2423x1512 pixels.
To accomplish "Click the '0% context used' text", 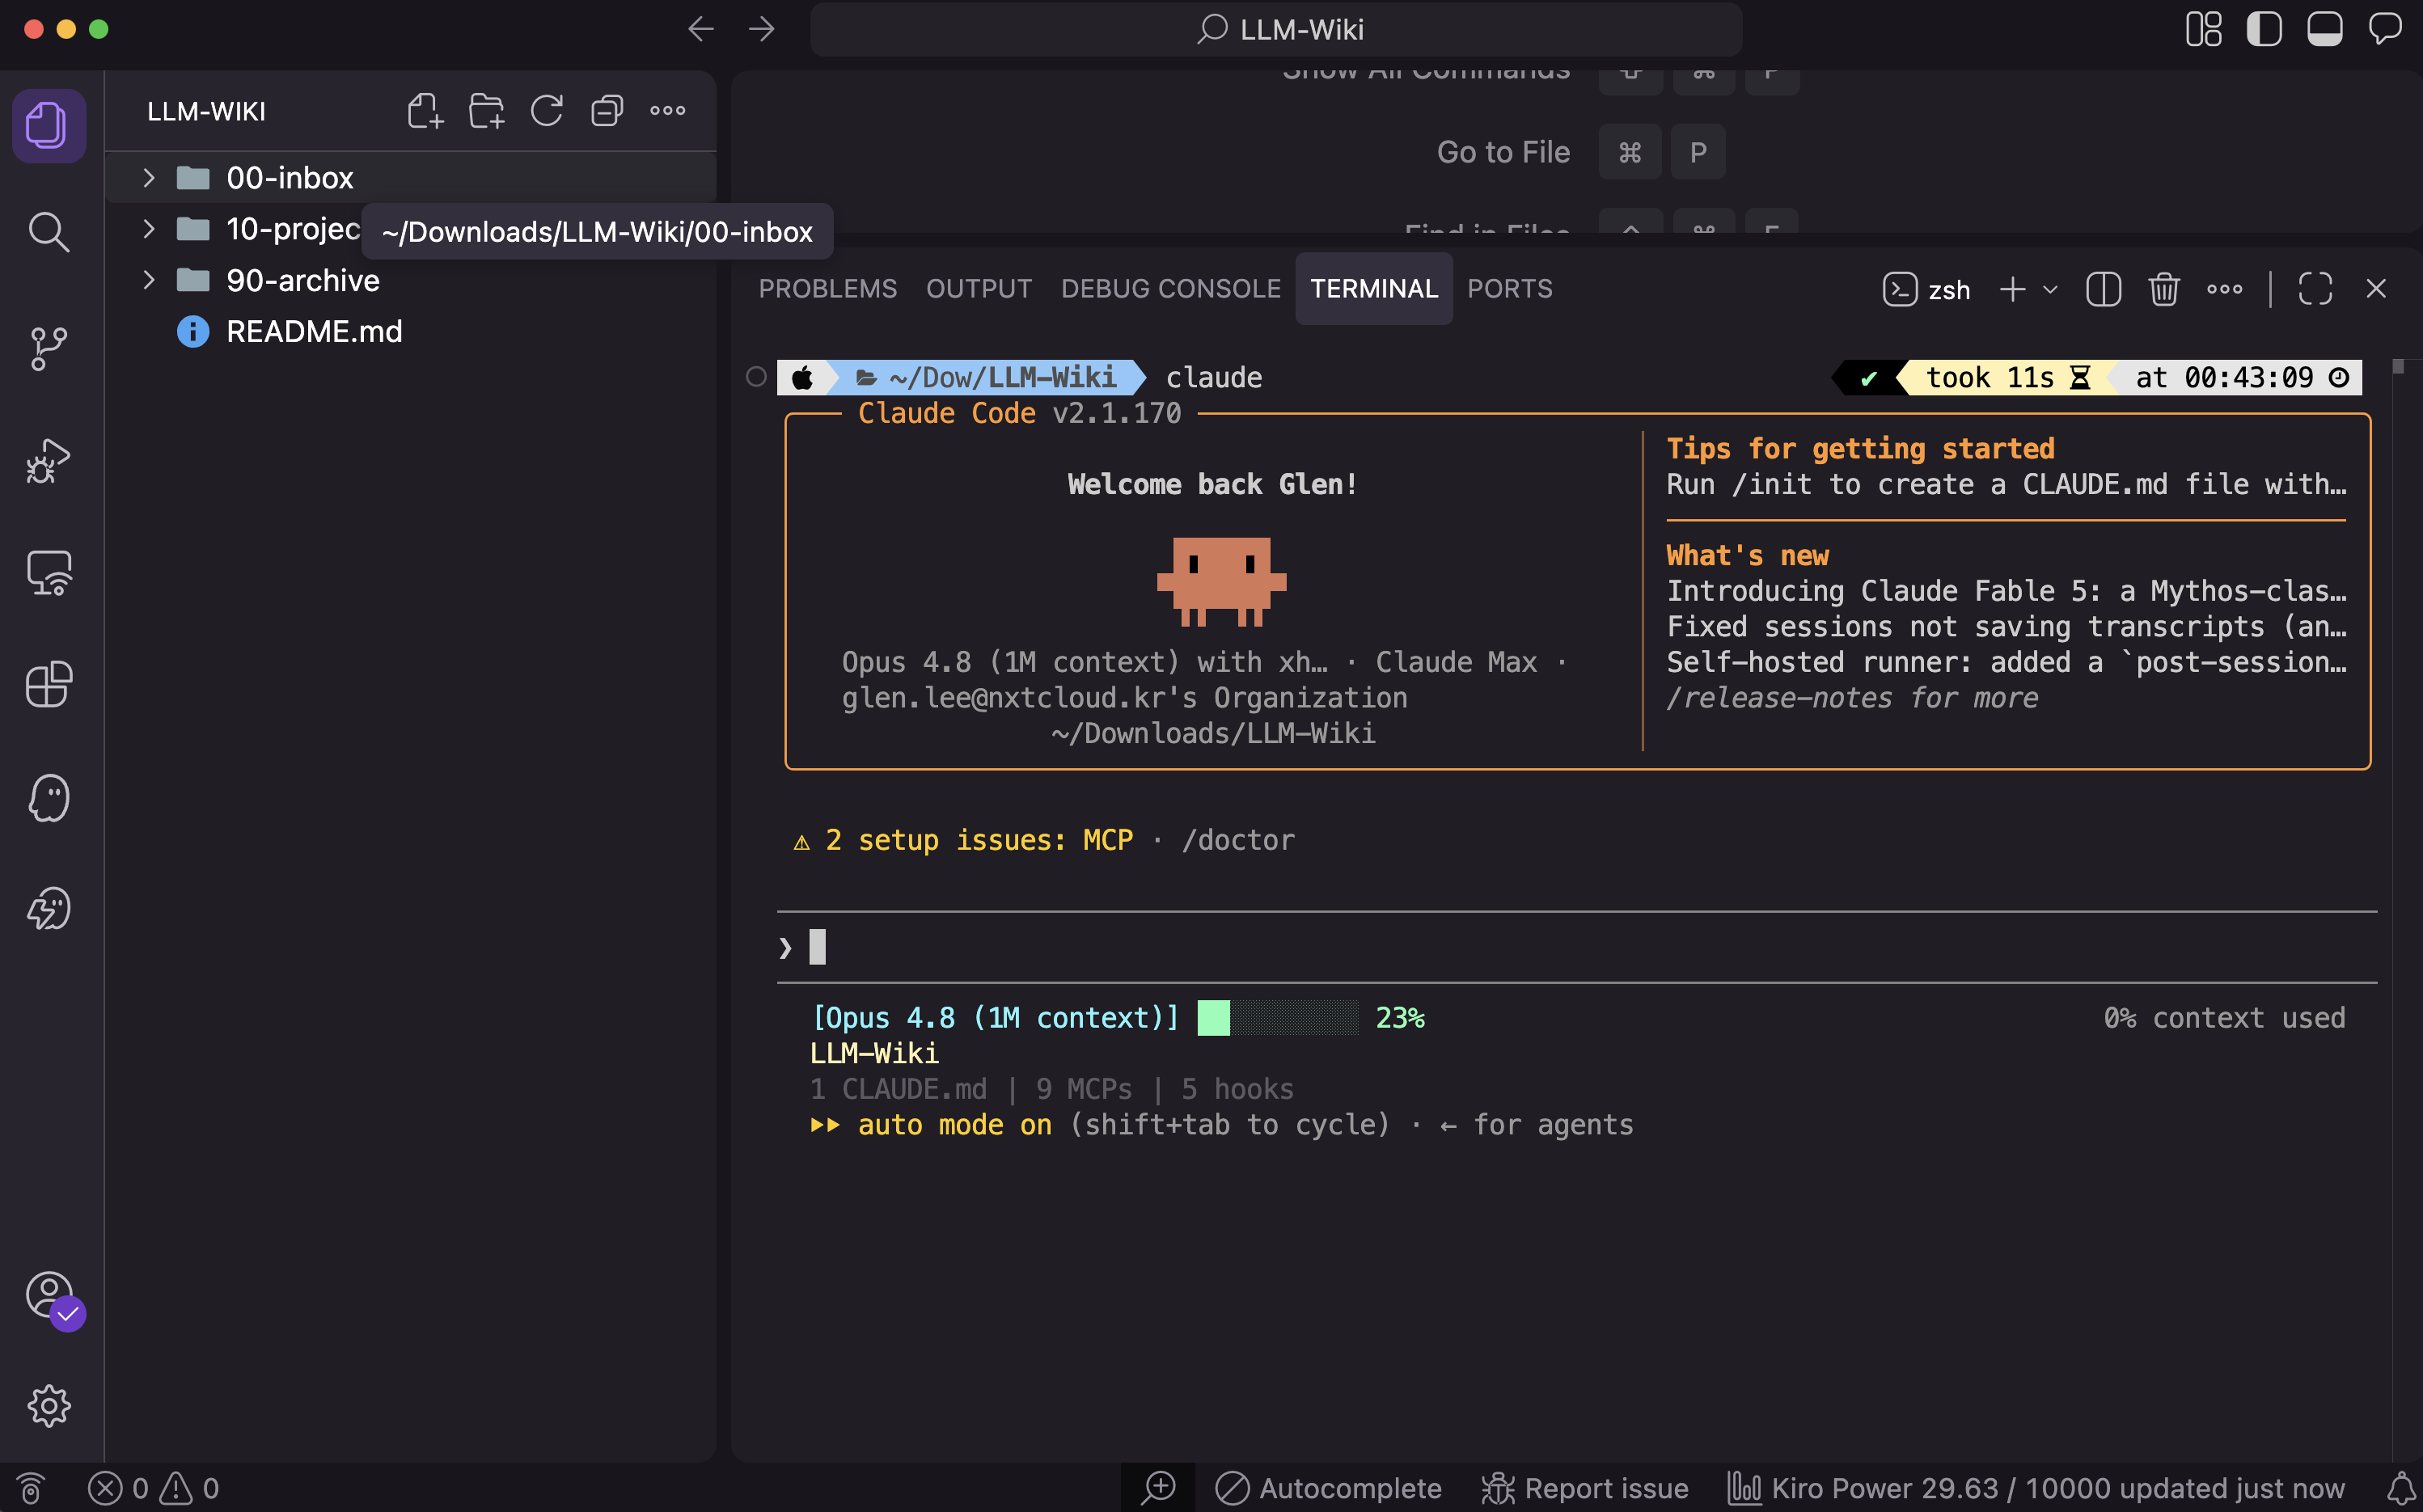I will point(2224,1018).
